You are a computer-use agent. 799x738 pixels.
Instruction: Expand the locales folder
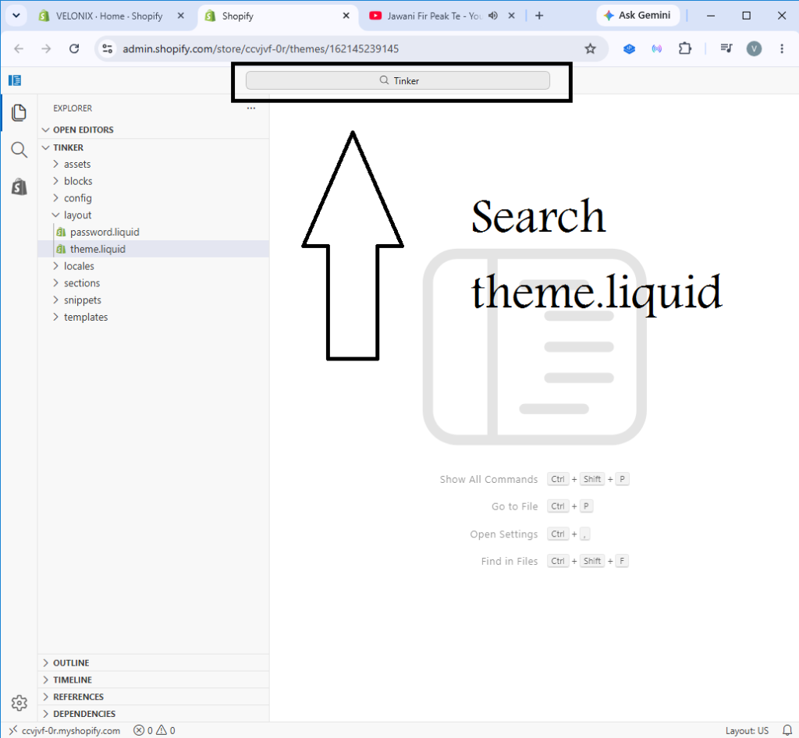tap(154, 266)
